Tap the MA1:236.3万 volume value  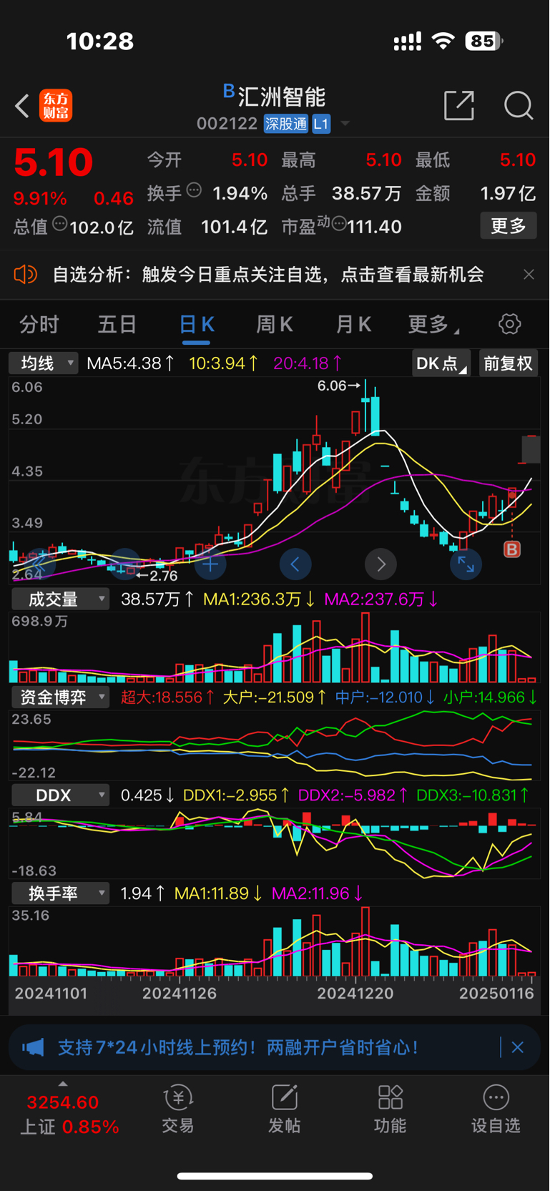click(x=260, y=599)
